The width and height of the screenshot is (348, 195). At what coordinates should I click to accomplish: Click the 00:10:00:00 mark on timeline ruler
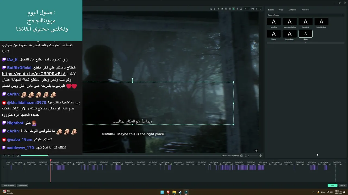[x=129, y=162]
